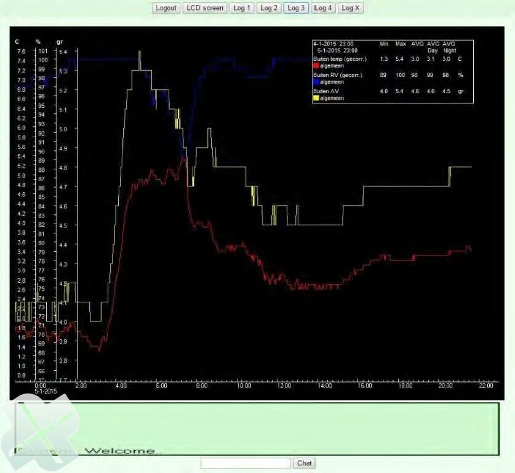The width and height of the screenshot is (515, 473).
Task: Open the LCD screen view
Action: (x=204, y=8)
